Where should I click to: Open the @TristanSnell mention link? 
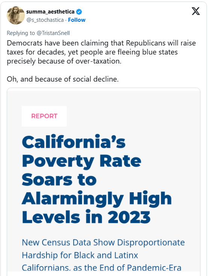pyautogui.click(x=53, y=33)
